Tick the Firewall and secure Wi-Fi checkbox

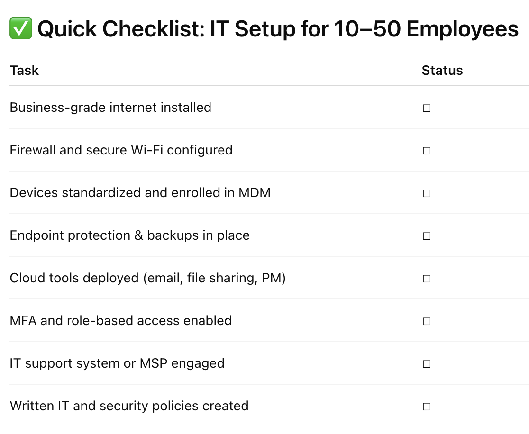[x=427, y=151]
